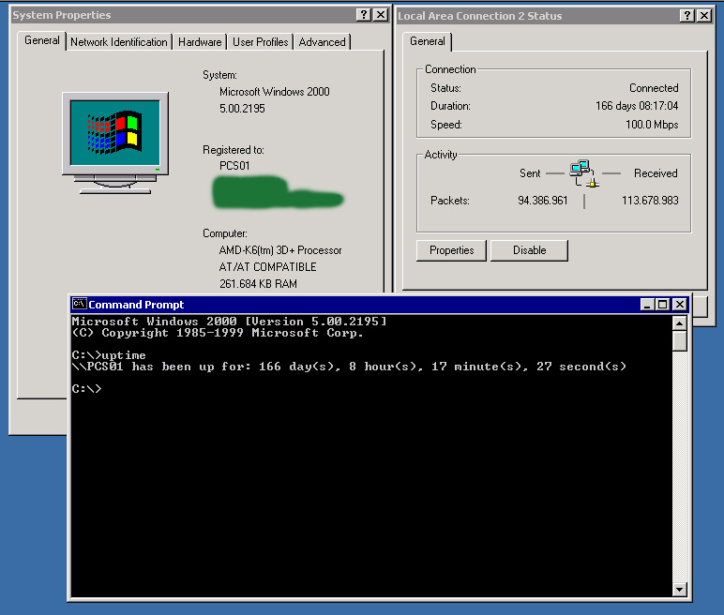
Task: Open the Hardware tab in System Properties
Action: pos(200,42)
